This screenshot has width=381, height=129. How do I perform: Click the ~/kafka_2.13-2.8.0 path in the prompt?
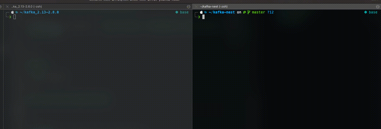point(39,12)
